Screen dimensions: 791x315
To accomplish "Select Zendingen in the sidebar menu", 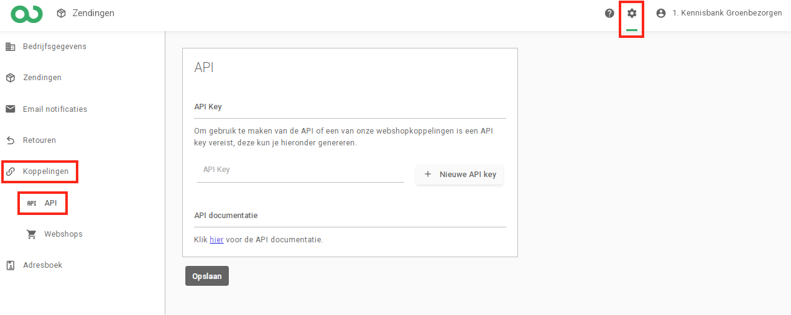I will click(x=42, y=78).
